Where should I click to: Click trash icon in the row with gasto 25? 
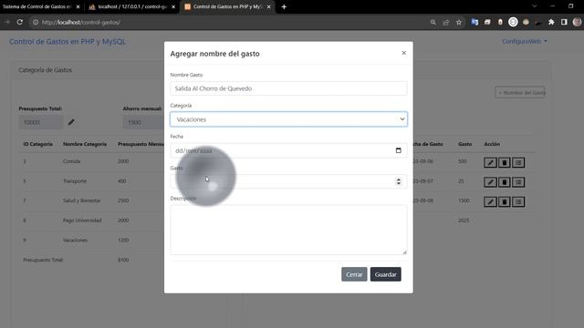505,182
